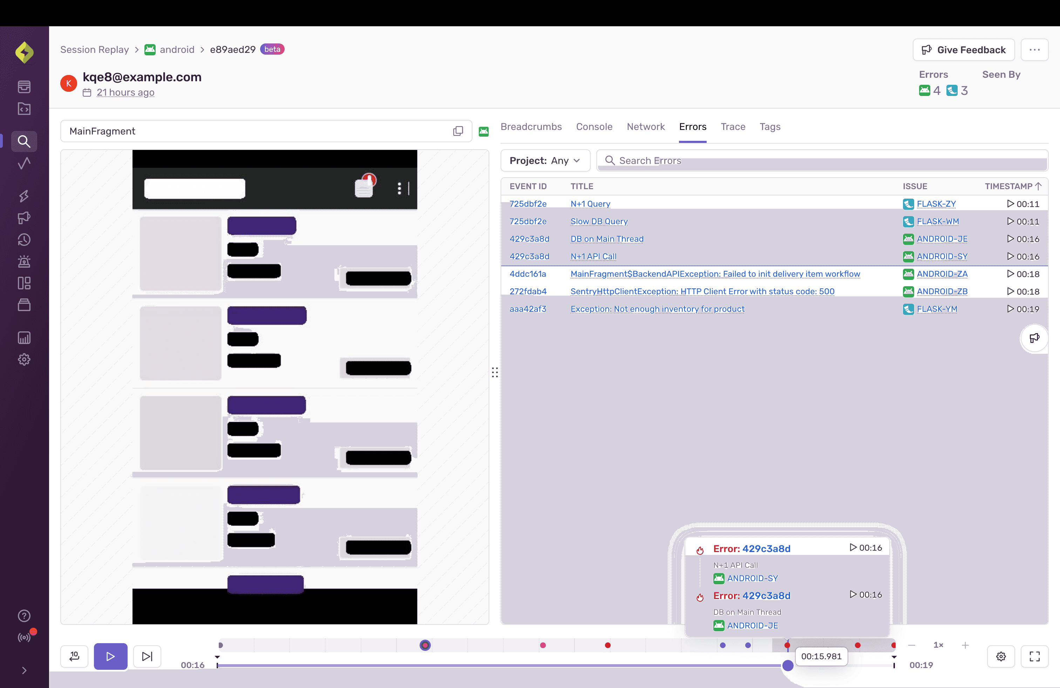1060x688 pixels.
Task: Switch to the Breadcrumbs tab
Action: tap(531, 127)
